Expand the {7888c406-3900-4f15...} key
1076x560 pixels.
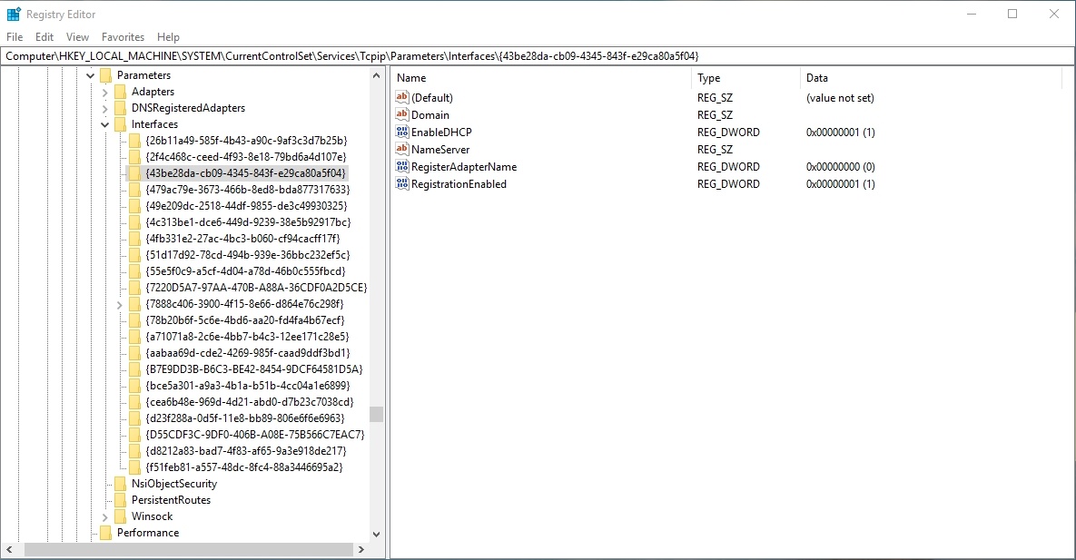click(120, 304)
